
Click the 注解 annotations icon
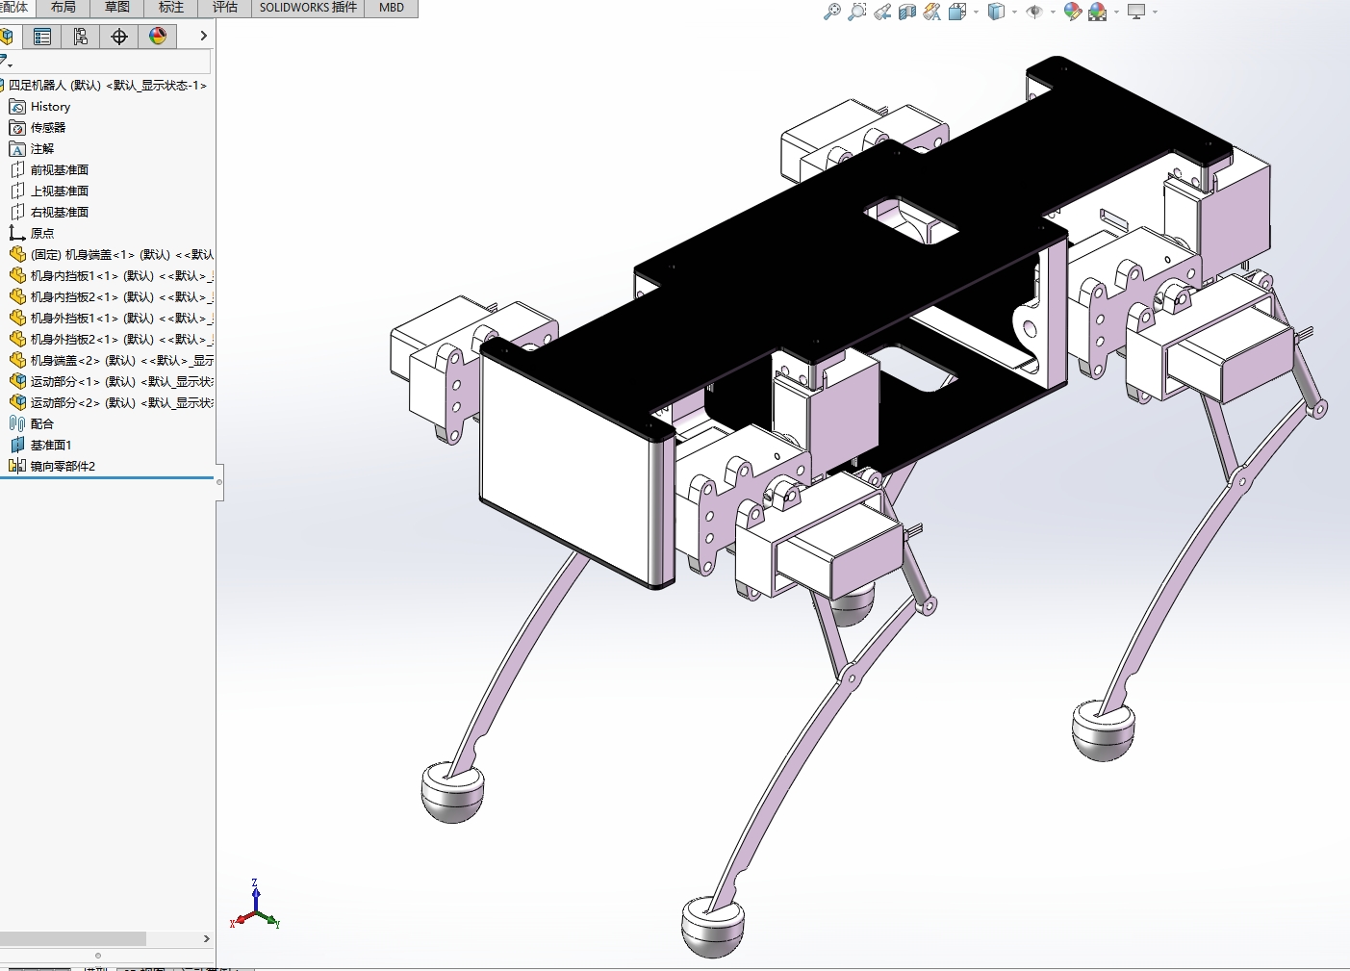coord(17,149)
